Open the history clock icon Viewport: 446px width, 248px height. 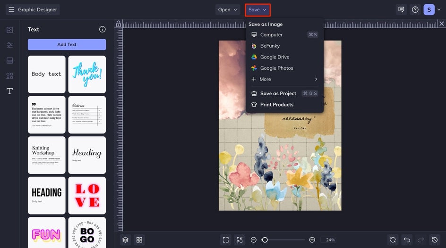(435, 240)
